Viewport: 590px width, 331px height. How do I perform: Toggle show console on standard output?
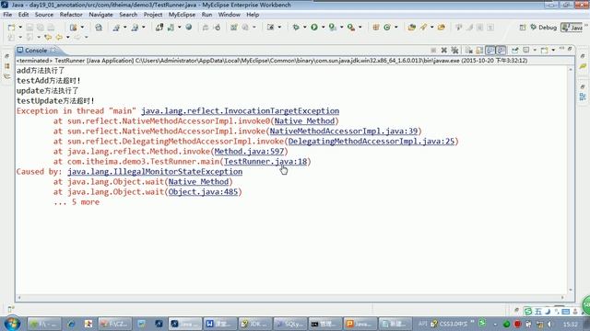(x=490, y=50)
